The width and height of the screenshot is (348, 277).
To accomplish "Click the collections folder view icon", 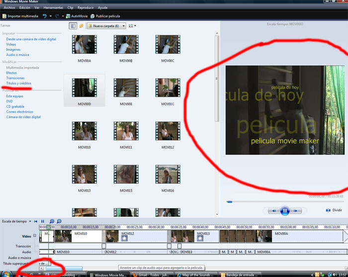I will click(x=81, y=26).
